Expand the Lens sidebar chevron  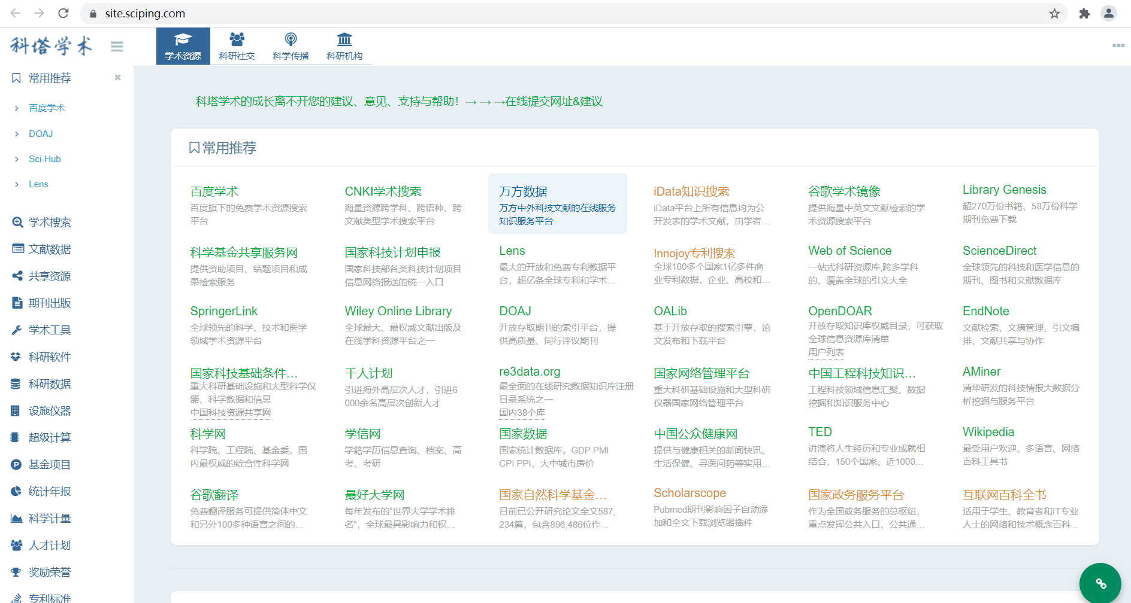(17, 184)
